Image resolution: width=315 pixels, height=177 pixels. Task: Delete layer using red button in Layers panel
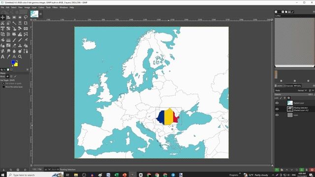click(312, 170)
